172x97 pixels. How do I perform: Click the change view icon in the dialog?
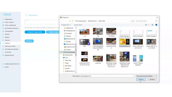[x=146, y=25]
